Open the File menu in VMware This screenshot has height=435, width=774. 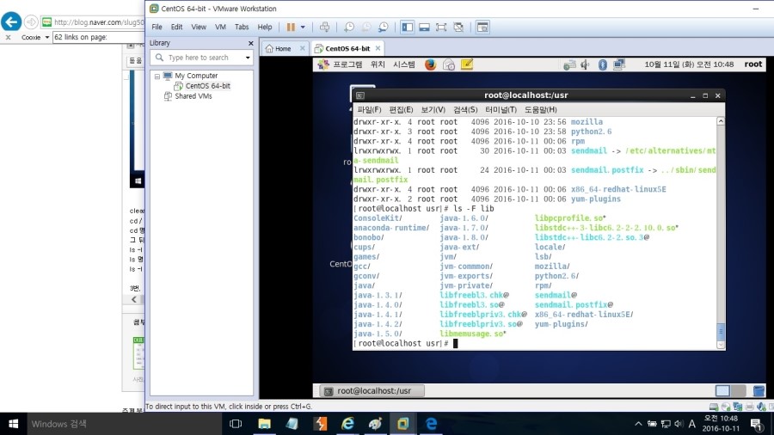pyautogui.click(x=157, y=28)
